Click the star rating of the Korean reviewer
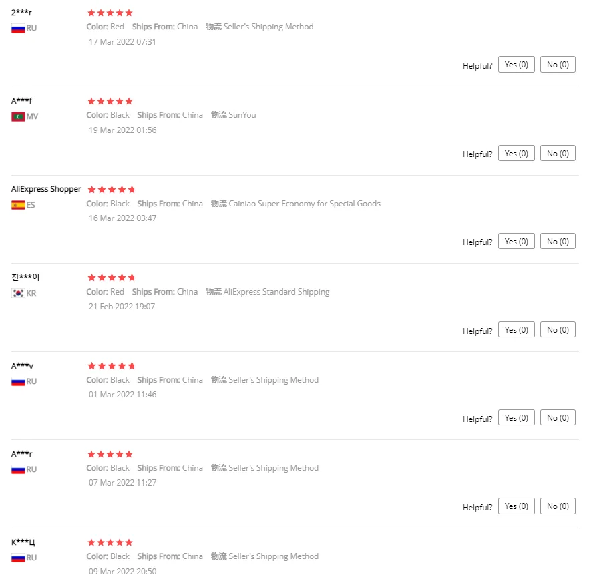The height and width of the screenshot is (581, 591). [112, 278]
